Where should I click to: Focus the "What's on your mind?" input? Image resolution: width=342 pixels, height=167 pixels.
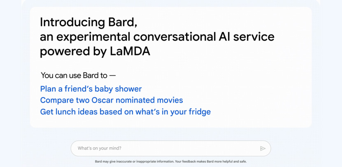pos(171,148)
